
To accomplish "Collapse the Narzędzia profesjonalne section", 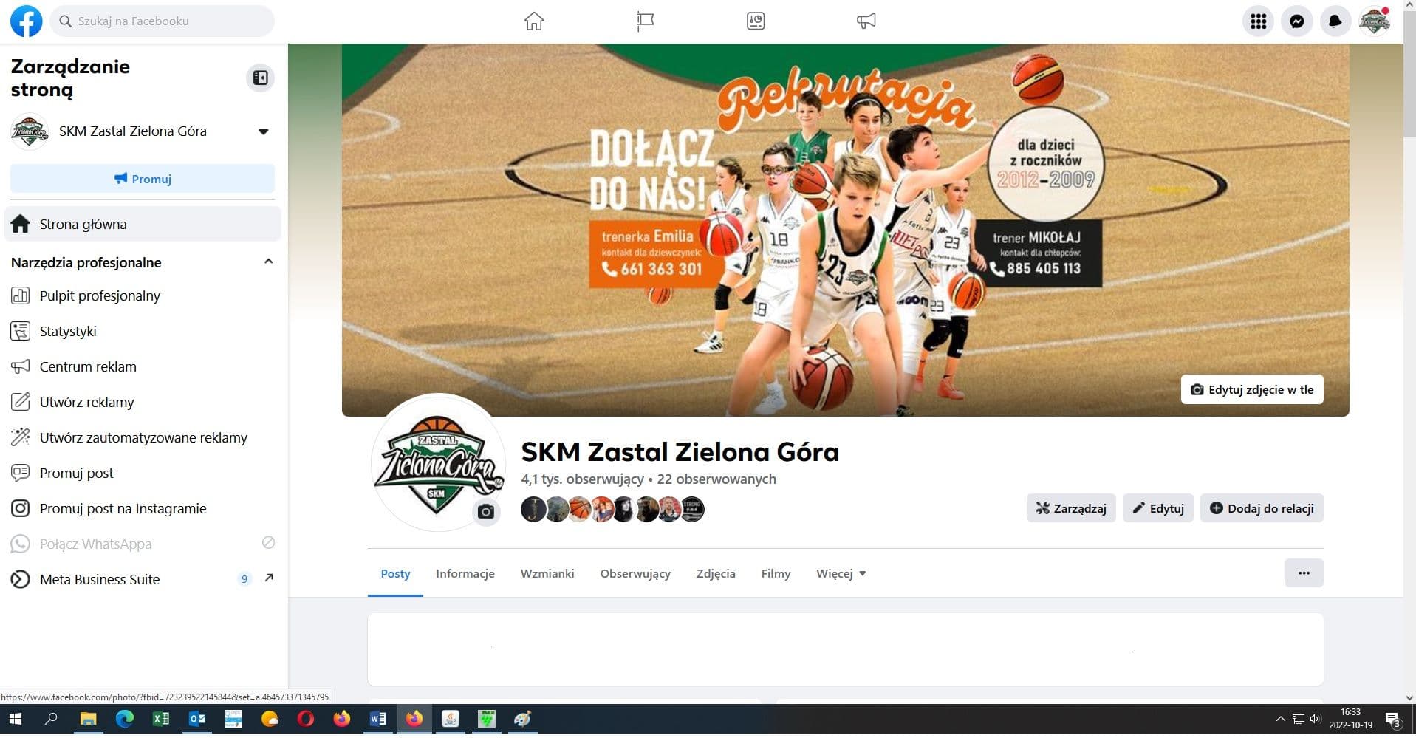I will click(268, 262).
